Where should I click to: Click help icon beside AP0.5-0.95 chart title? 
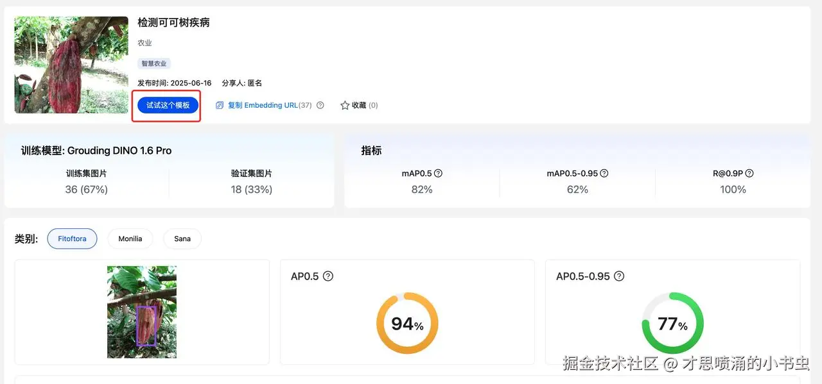tap(618, 276)
